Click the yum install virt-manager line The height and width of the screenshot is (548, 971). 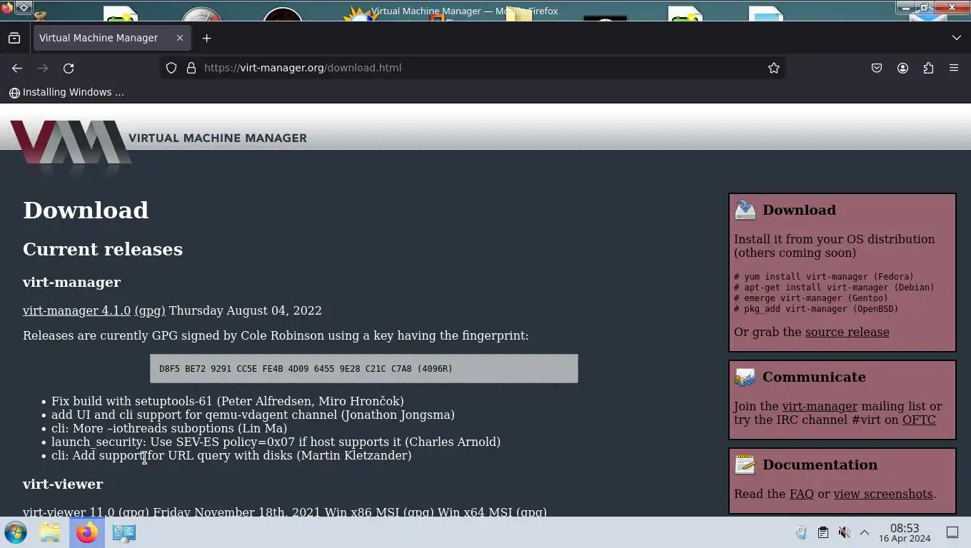824,277
